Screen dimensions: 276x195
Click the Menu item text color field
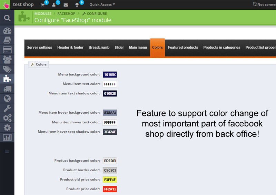click(110, 84)
